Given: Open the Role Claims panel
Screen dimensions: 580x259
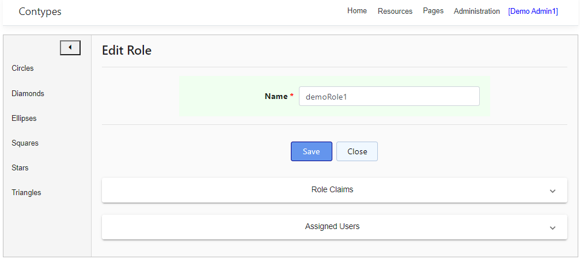Looking at the screenshot, I should [335, 190].
